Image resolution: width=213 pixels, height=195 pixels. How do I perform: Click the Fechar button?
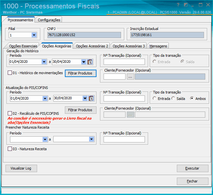point(192,181)
